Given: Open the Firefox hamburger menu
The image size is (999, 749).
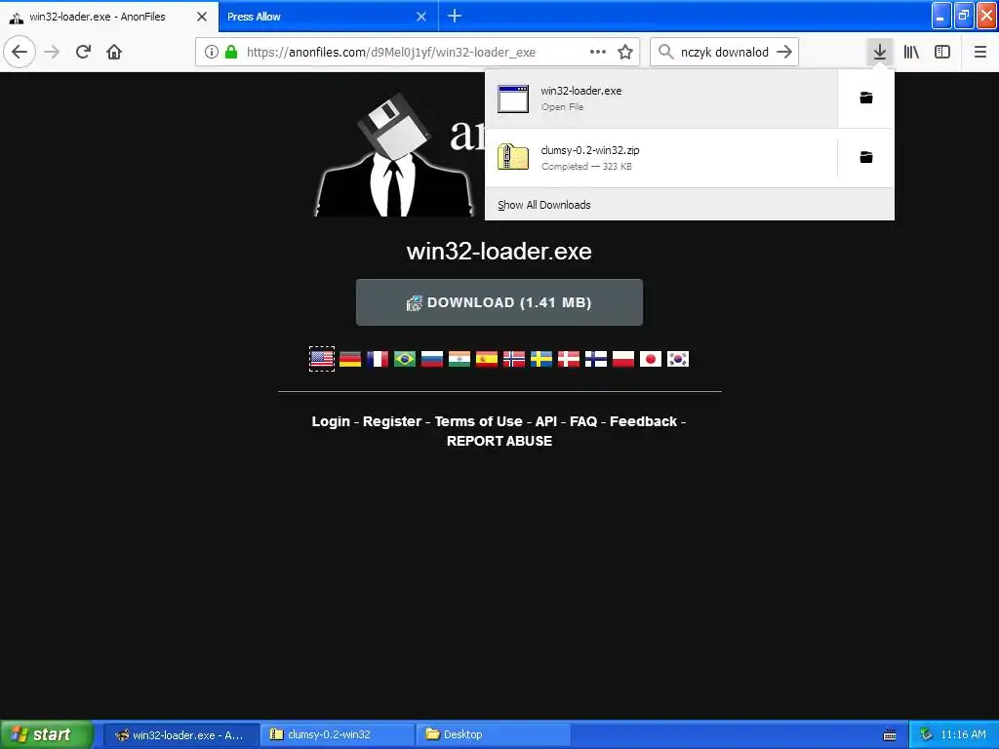Looking at the screenshot, I should click(x=980, y=52).
